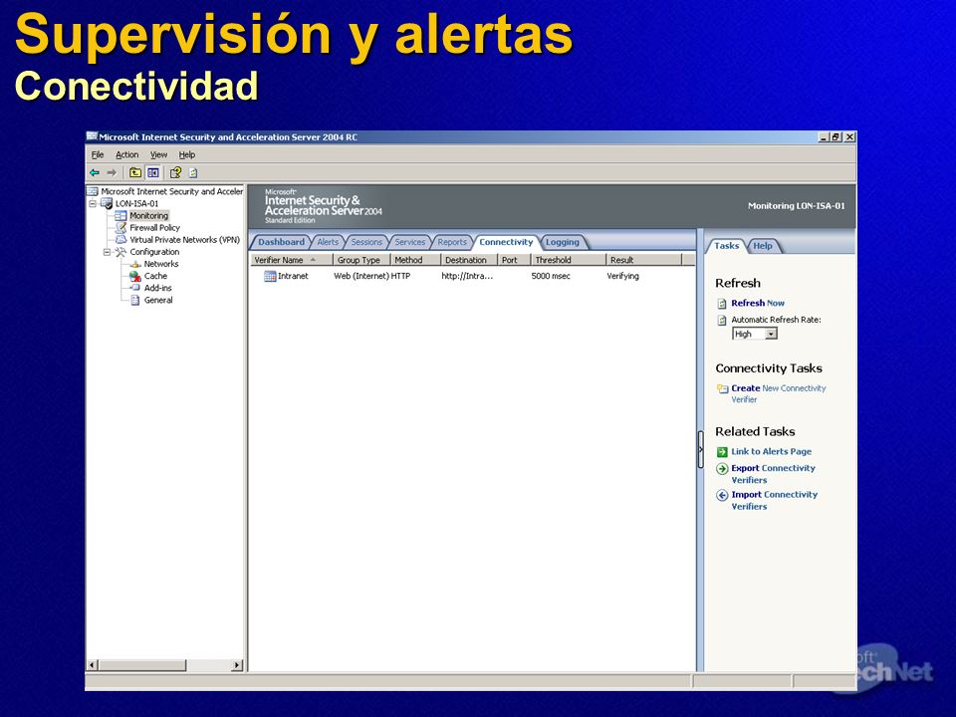
Task: Click the root Microsoft Internet Security tree icon
Action: coord(93,191)
